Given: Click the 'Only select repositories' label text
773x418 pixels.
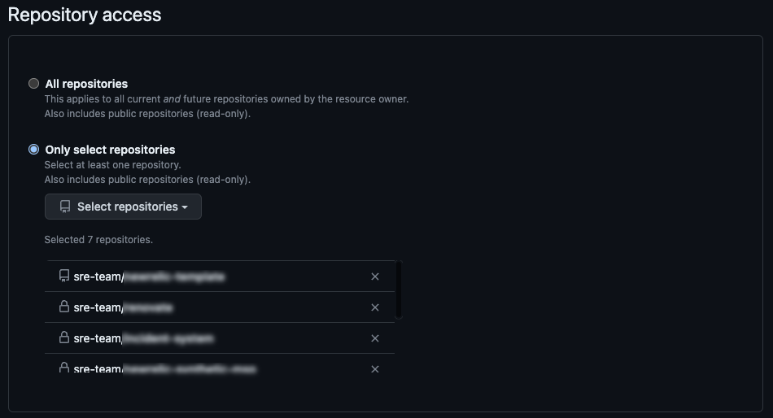Looking at the screenshot, I should pos(110,150).
